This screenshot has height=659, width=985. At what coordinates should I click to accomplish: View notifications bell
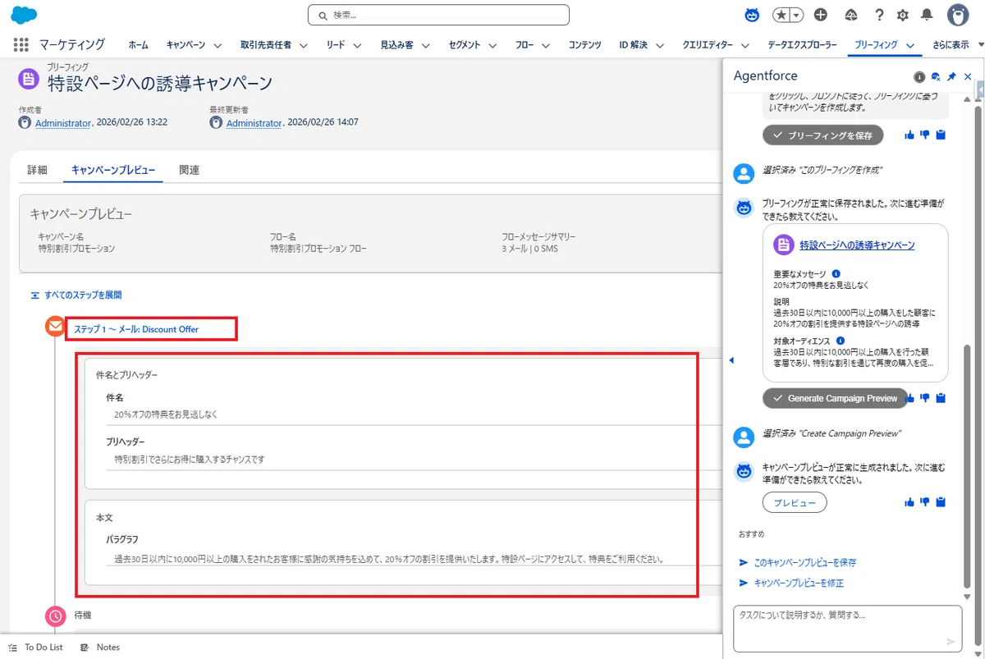click(927, 15)
